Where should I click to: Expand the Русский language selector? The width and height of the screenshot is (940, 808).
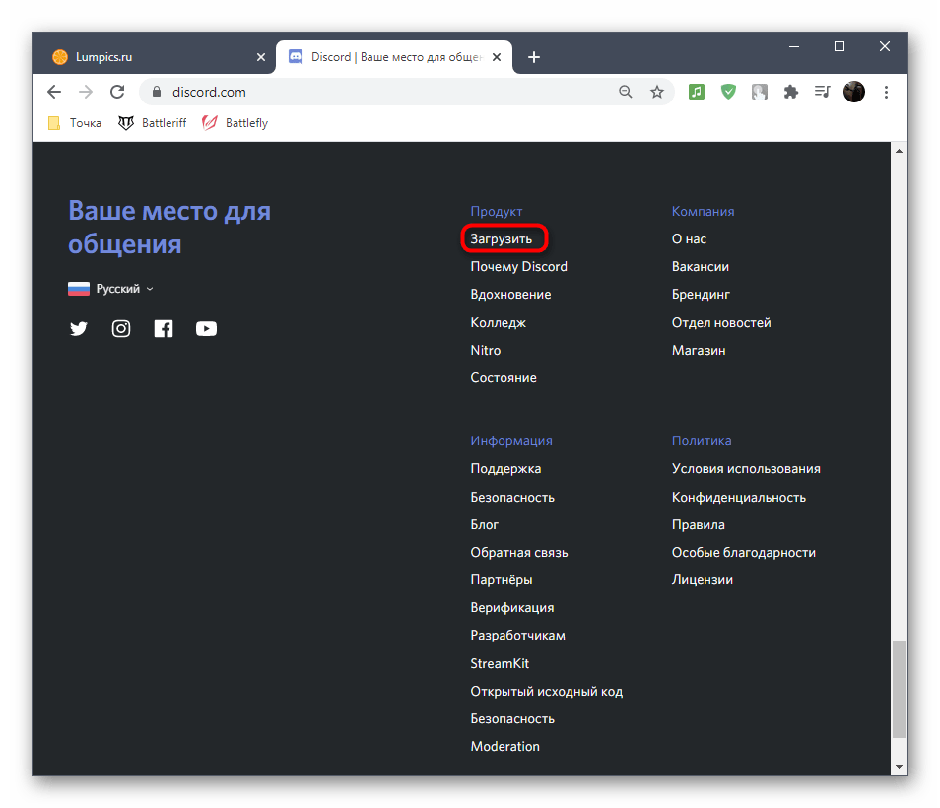click(111, 289)
